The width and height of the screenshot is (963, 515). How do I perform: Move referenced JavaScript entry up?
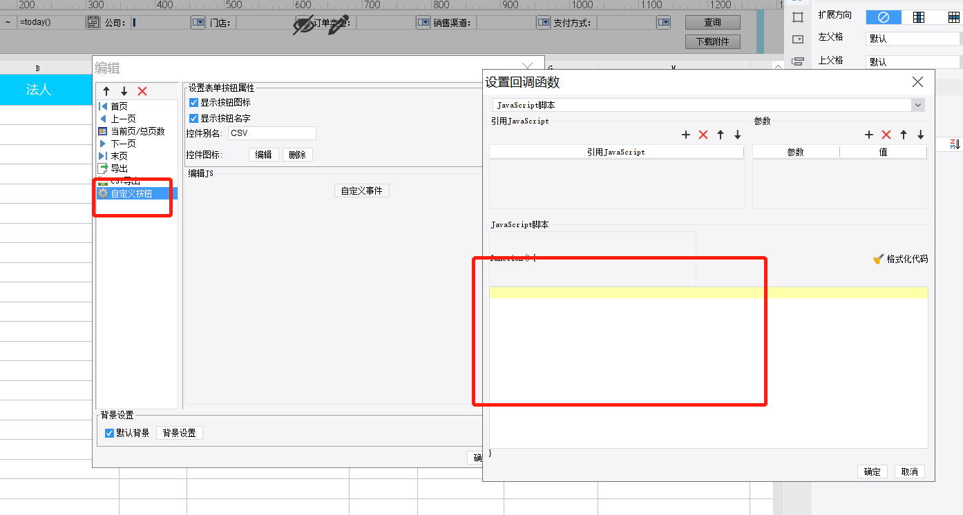tap(721, 135)
